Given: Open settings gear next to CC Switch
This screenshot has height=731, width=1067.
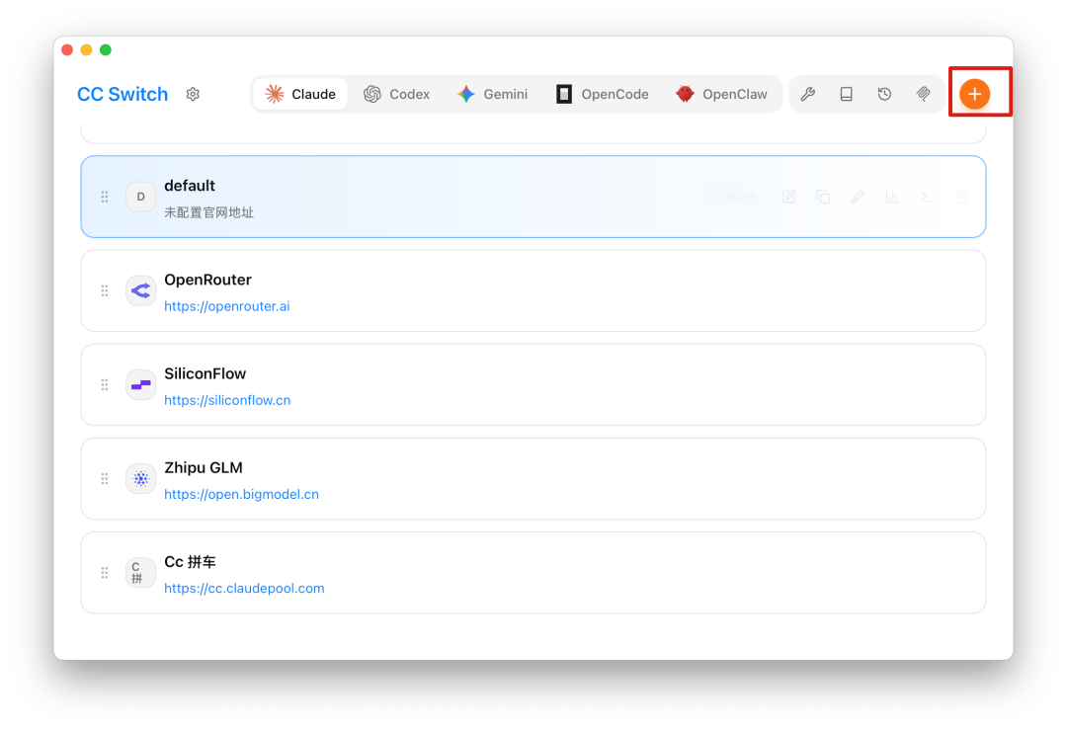Looking at the screenshot, I should [x=193, y=94].
